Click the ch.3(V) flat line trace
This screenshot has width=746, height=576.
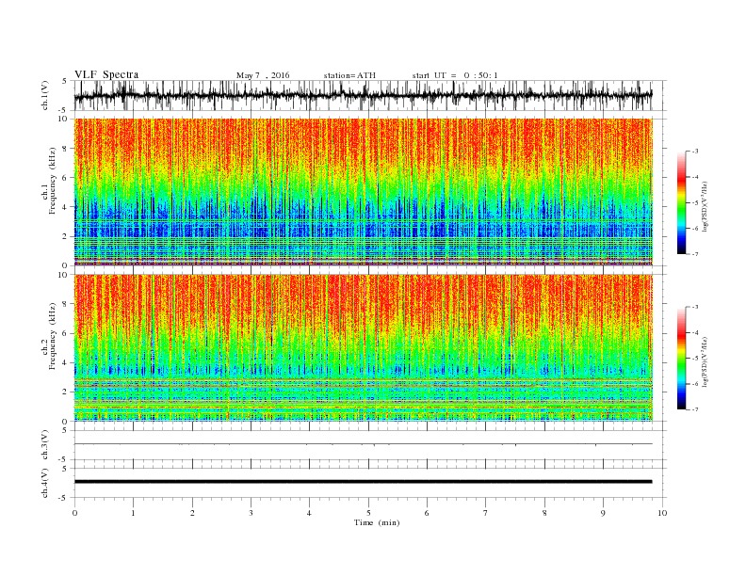point(363,444)
